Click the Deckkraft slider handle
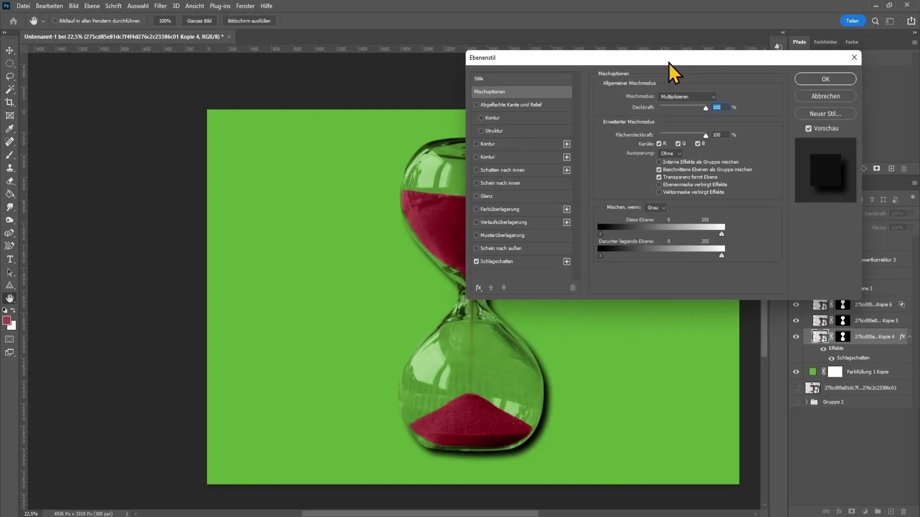This screenshot has width=920, height=517. (705, 108)
